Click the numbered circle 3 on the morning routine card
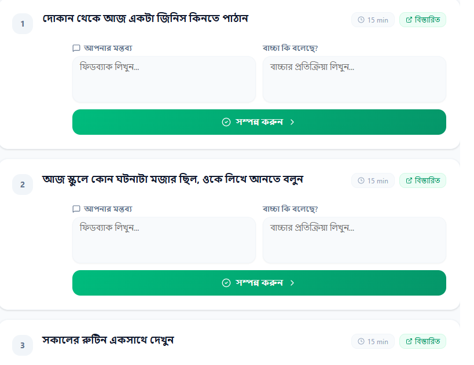 tap(23, 344)
